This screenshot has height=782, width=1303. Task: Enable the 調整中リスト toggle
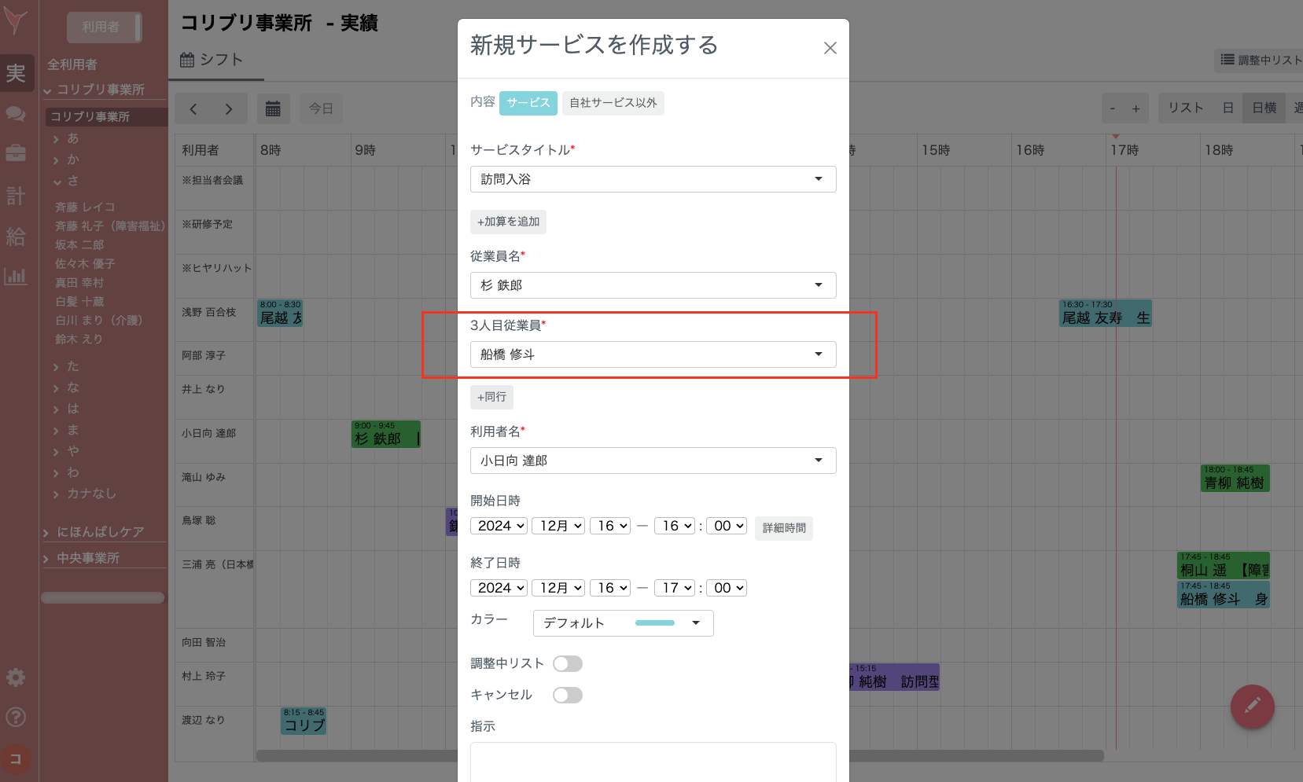pyautogui.click(x=567, y=664)
